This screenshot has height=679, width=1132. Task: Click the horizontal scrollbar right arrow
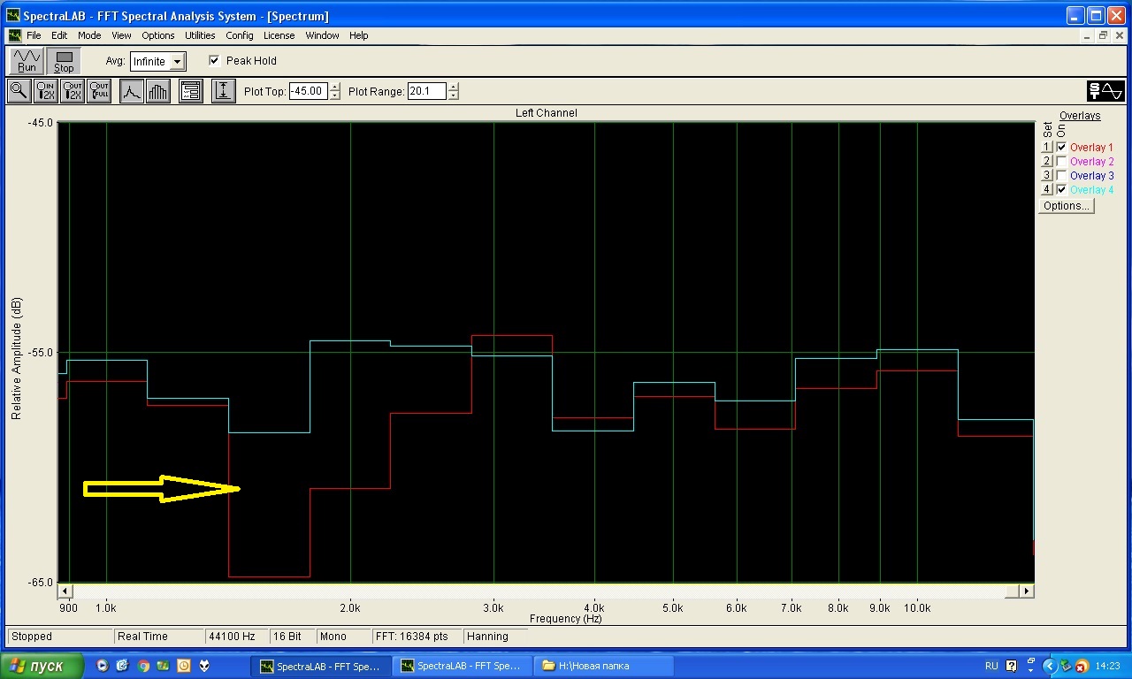pos(1026,591)
